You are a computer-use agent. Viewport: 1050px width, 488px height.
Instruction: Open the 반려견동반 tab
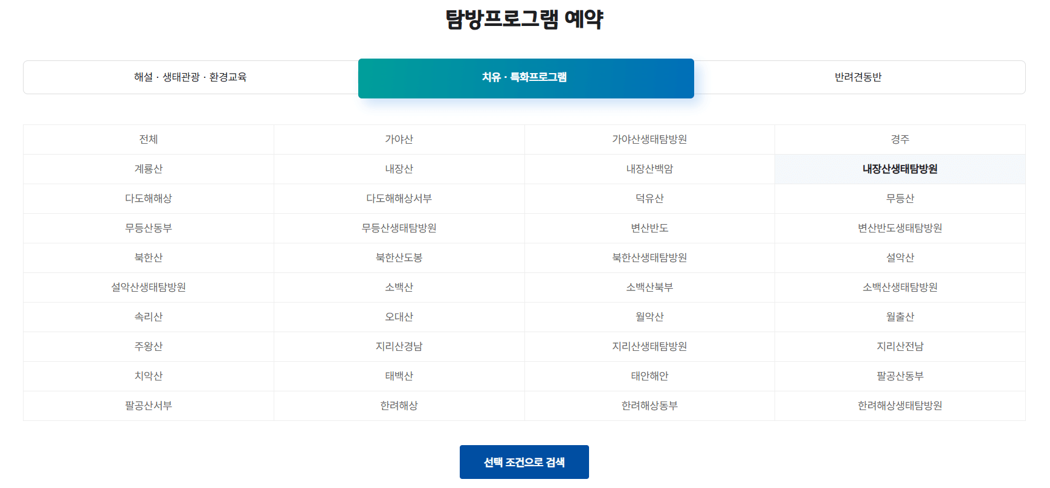pyautogui.click(x=858, y=77)
